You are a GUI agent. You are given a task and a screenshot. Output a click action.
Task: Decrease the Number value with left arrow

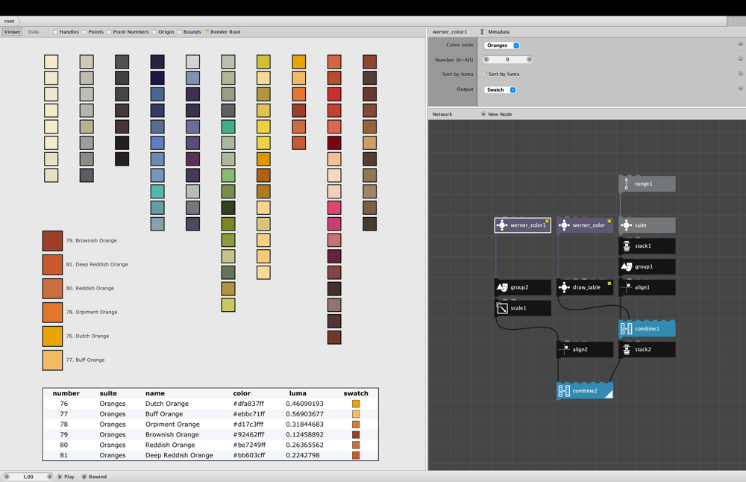point(486,60)
